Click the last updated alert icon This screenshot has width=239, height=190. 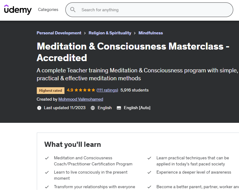coord(39,108)
